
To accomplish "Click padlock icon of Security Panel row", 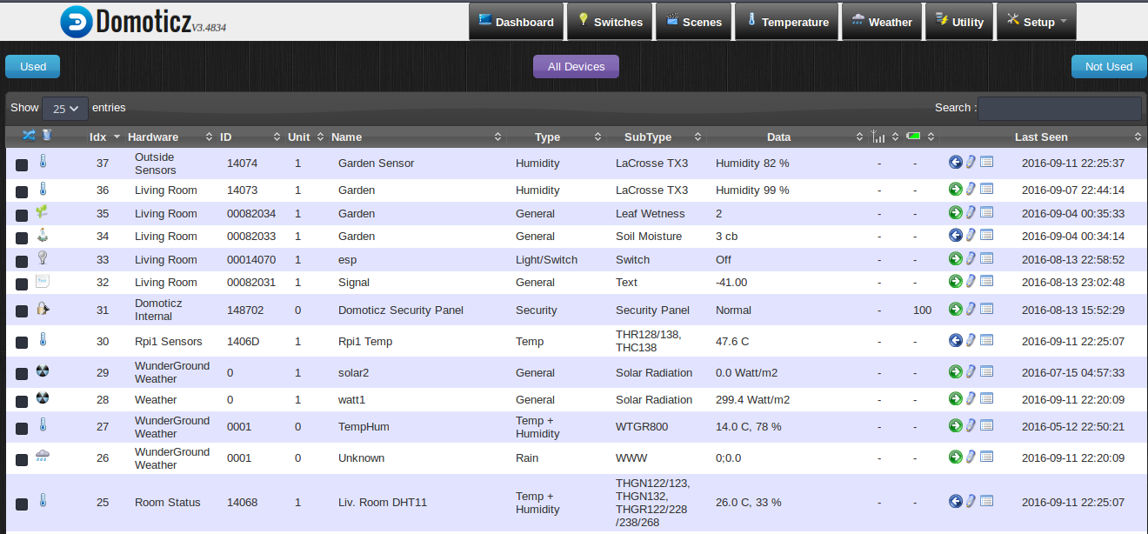I will 42,309.
